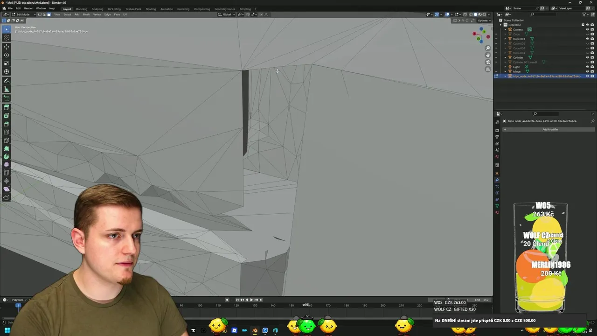Switch to vertex select mode
This screenshot has width=597, height=336.
pos(40,14)
